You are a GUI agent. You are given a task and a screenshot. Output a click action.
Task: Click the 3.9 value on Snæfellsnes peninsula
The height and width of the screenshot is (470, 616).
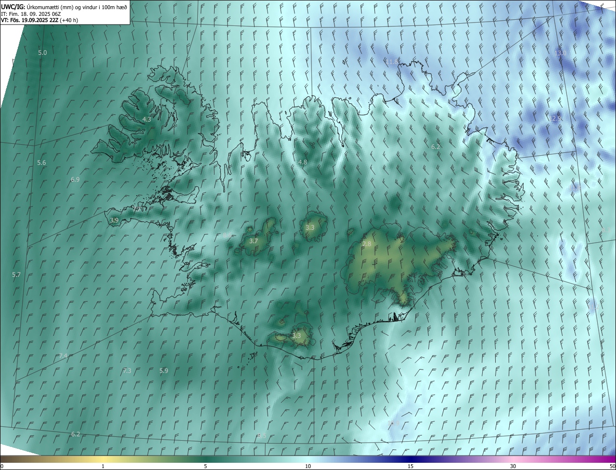pyautogui.click(x=114, y=220)
